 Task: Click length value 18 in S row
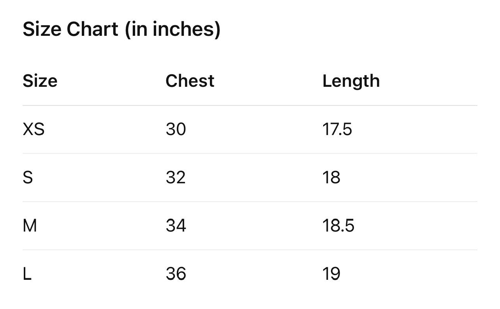pos(331,177)
